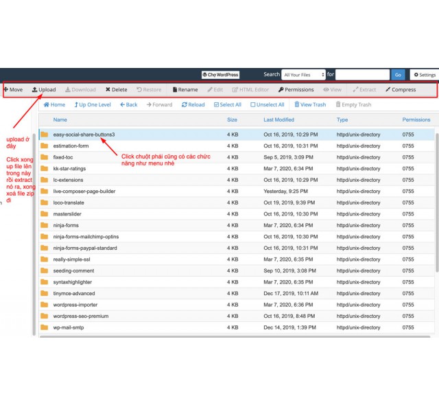Select the tinymce-advanced folder name

click(74, 294)
